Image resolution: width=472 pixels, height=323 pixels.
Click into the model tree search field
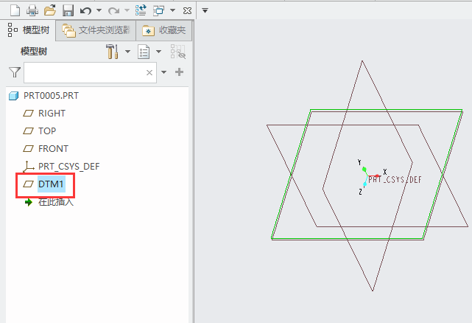point(90,72)
